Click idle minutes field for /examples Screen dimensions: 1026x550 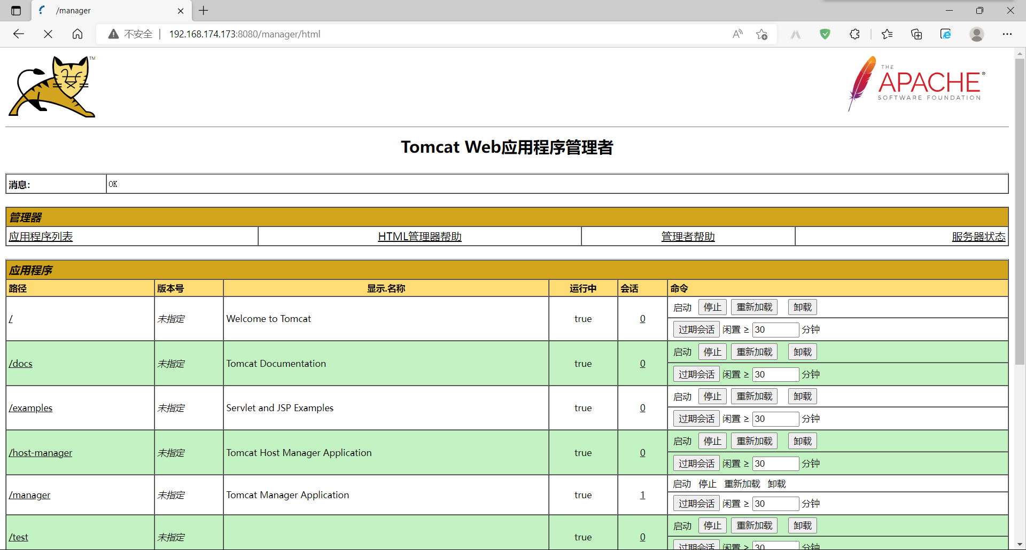click(776, 419)
